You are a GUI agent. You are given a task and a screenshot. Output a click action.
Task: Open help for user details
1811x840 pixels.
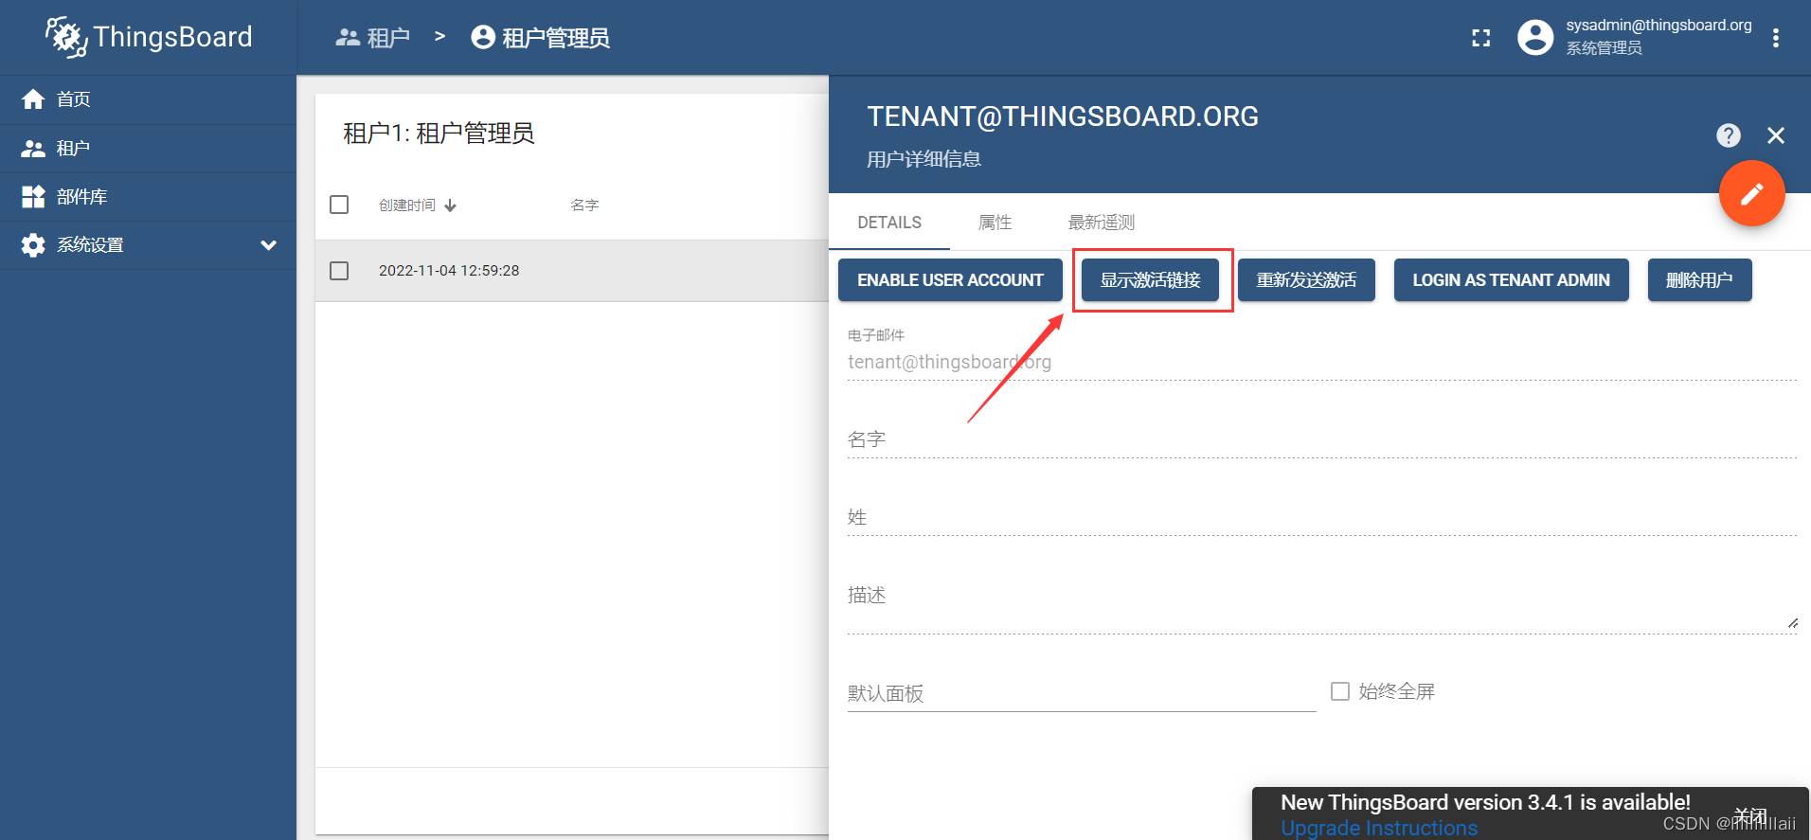[1729, 135]
